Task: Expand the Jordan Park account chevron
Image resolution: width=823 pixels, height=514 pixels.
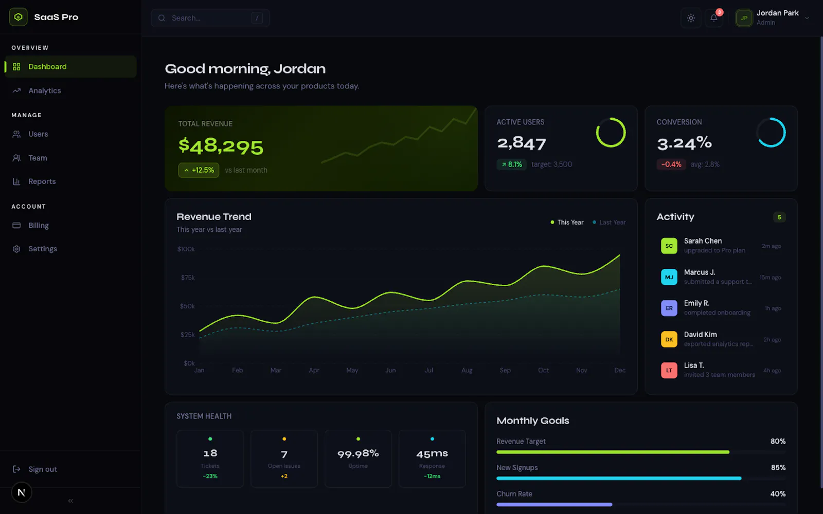Action: (x=807, y=18)
